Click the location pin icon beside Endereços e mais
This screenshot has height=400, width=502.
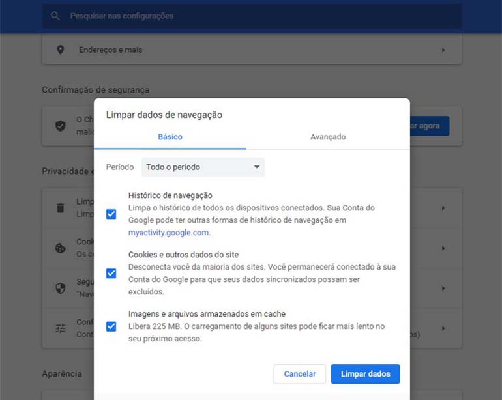point(61,50)
